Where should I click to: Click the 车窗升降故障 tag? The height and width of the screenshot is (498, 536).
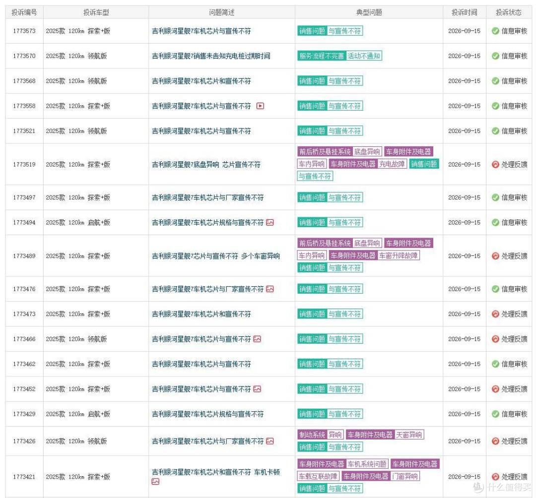(398, 255)
